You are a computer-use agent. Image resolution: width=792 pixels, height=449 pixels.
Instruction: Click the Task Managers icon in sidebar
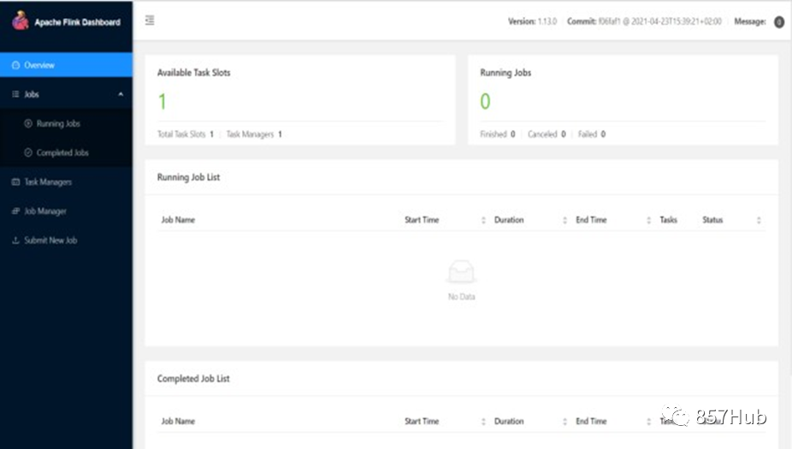coord(15,182)
